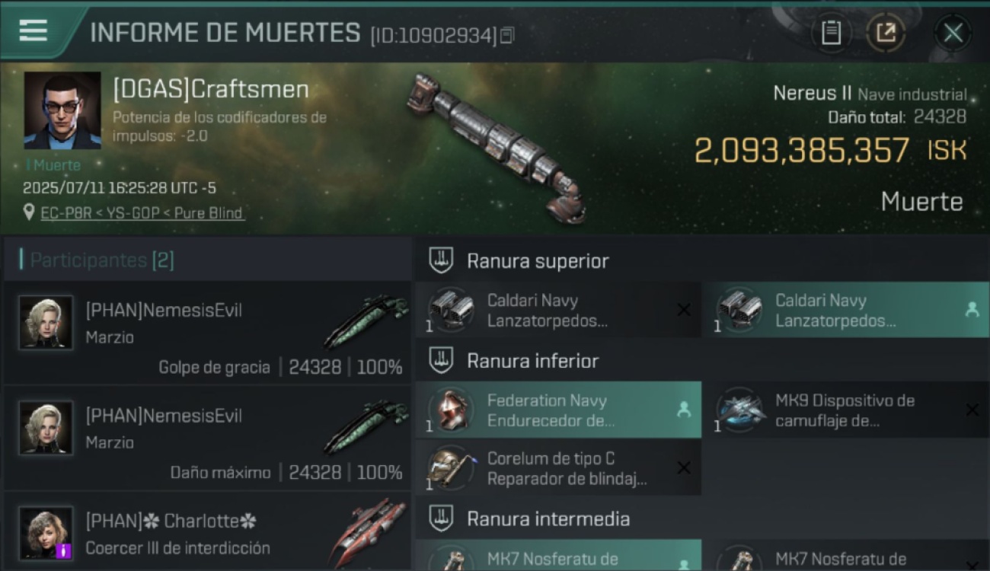The height and width of the screenshot is (571, 990).
Task: Open the clipboard icon in header
Action: click(x=831, y=33)
